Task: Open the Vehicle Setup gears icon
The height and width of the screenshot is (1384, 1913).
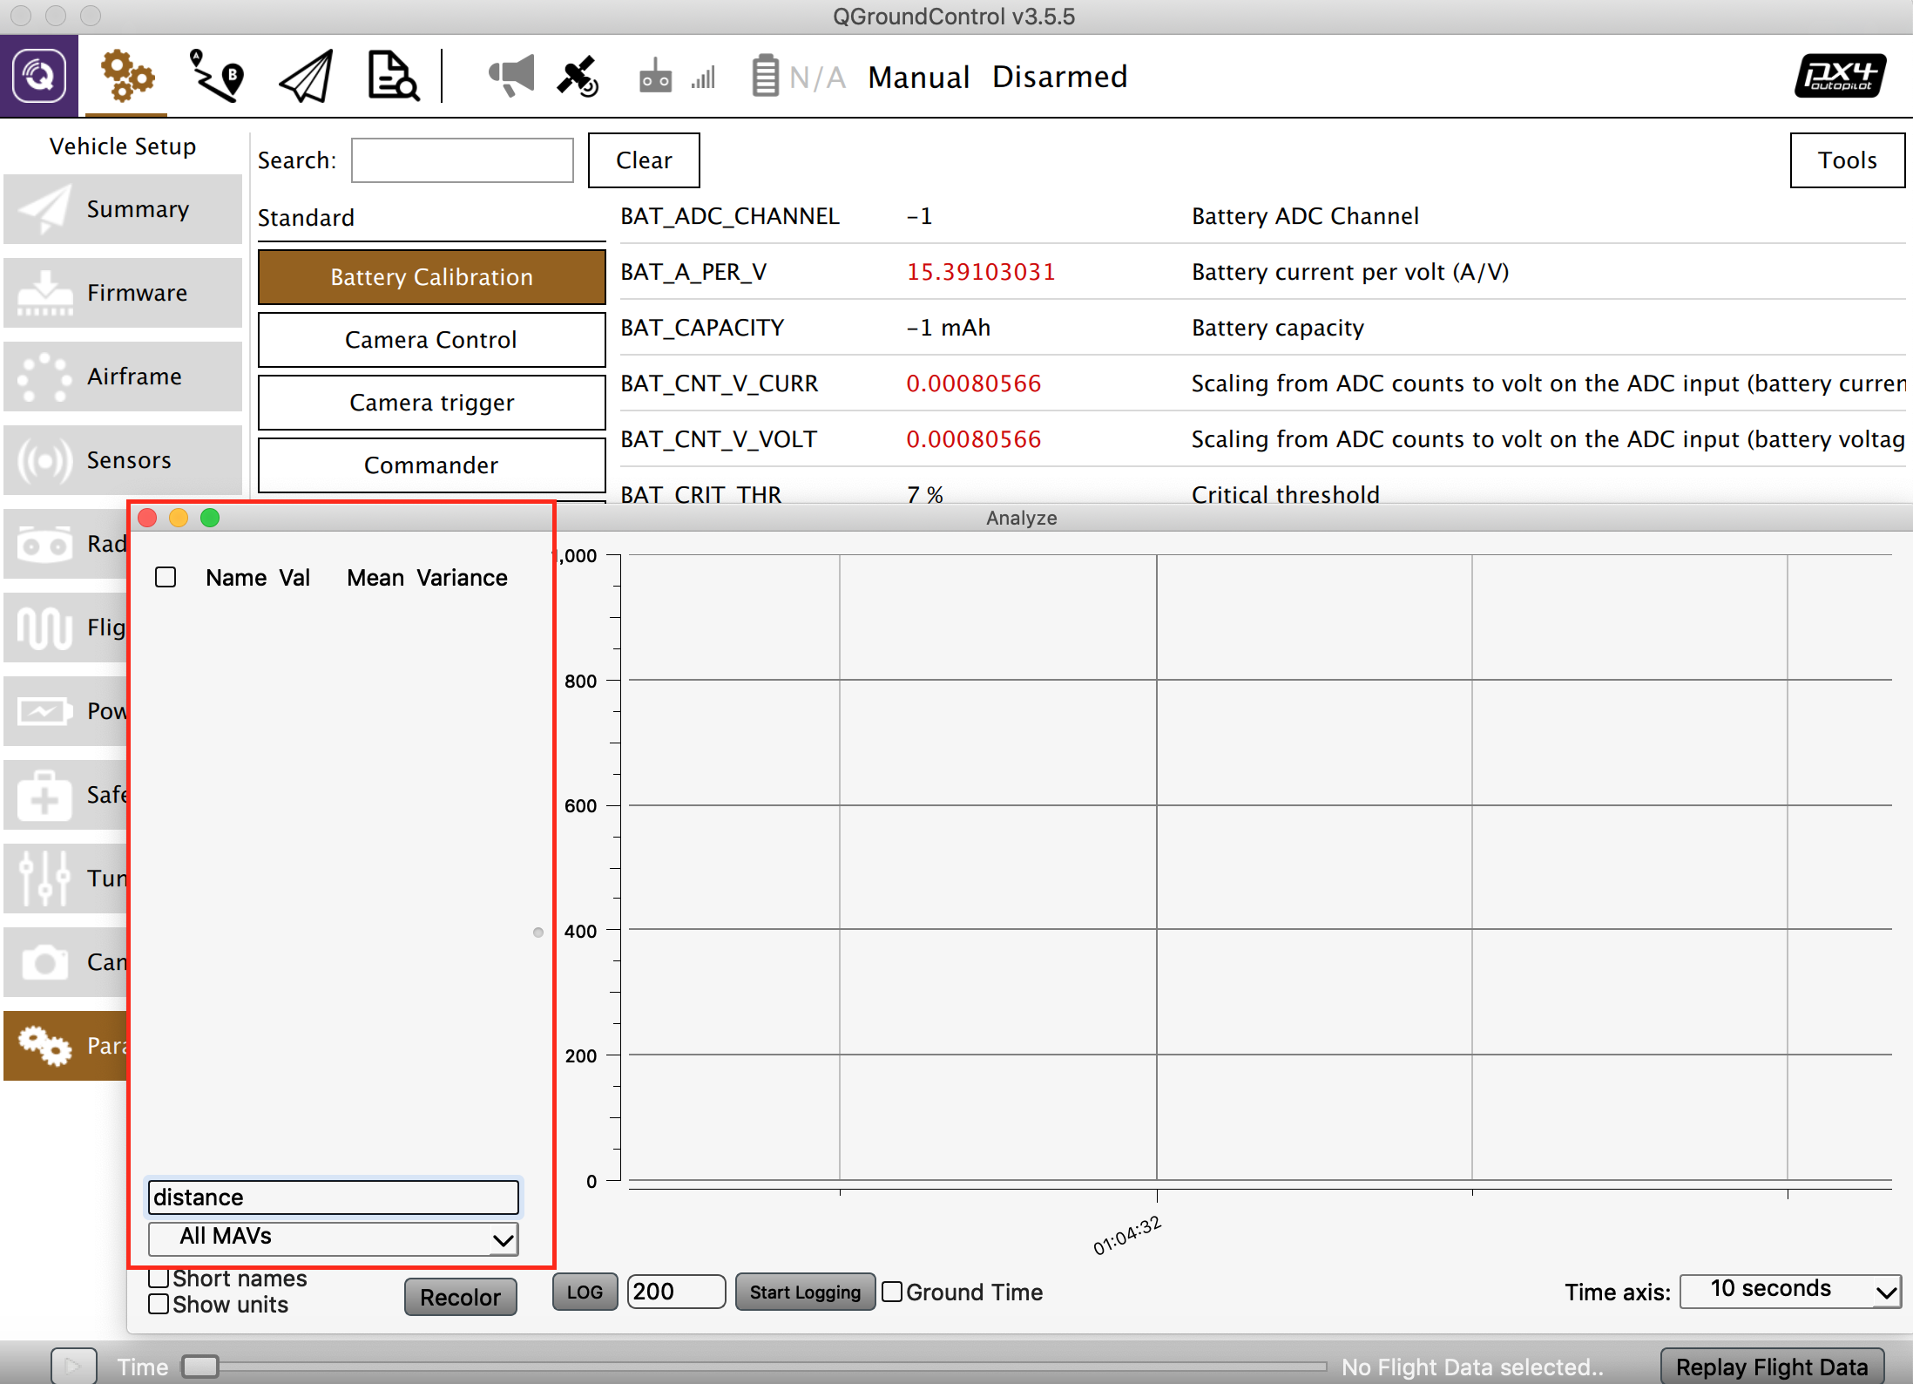Action: (127, 77)
